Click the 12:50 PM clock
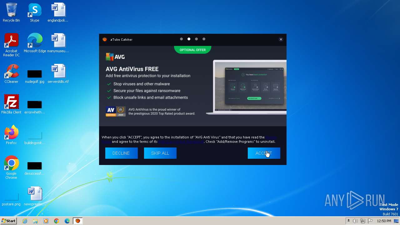Image resolution: width=400 pixels, height=225 pixels. [384, 221]
